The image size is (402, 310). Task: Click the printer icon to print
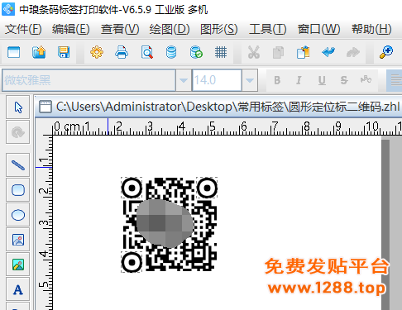pos(122,52)
